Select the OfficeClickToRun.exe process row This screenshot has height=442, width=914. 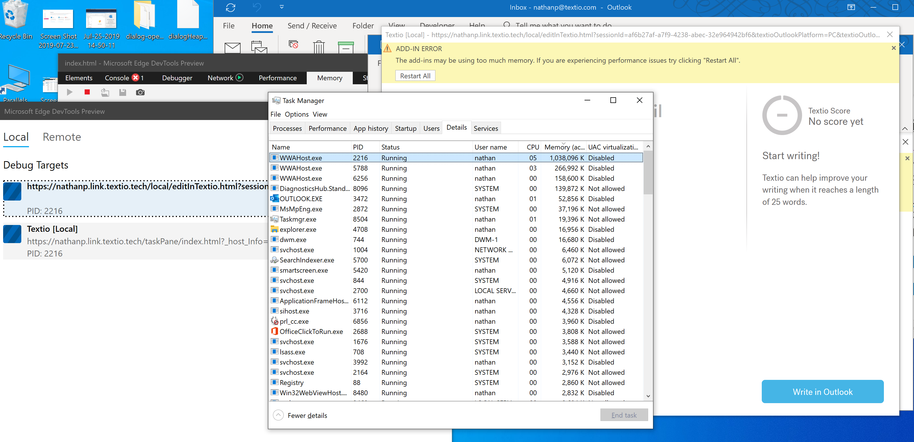tap(456, 331)
